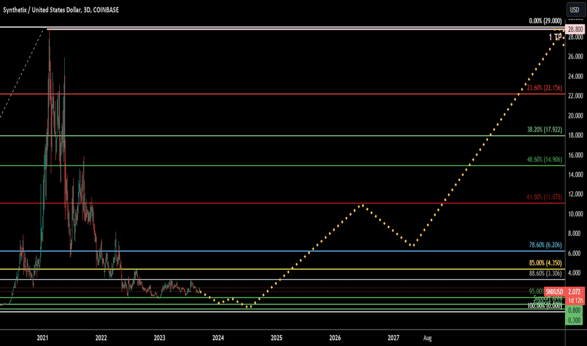Select the 0.00% (29.000) Fibonacci label

(545, 21)
